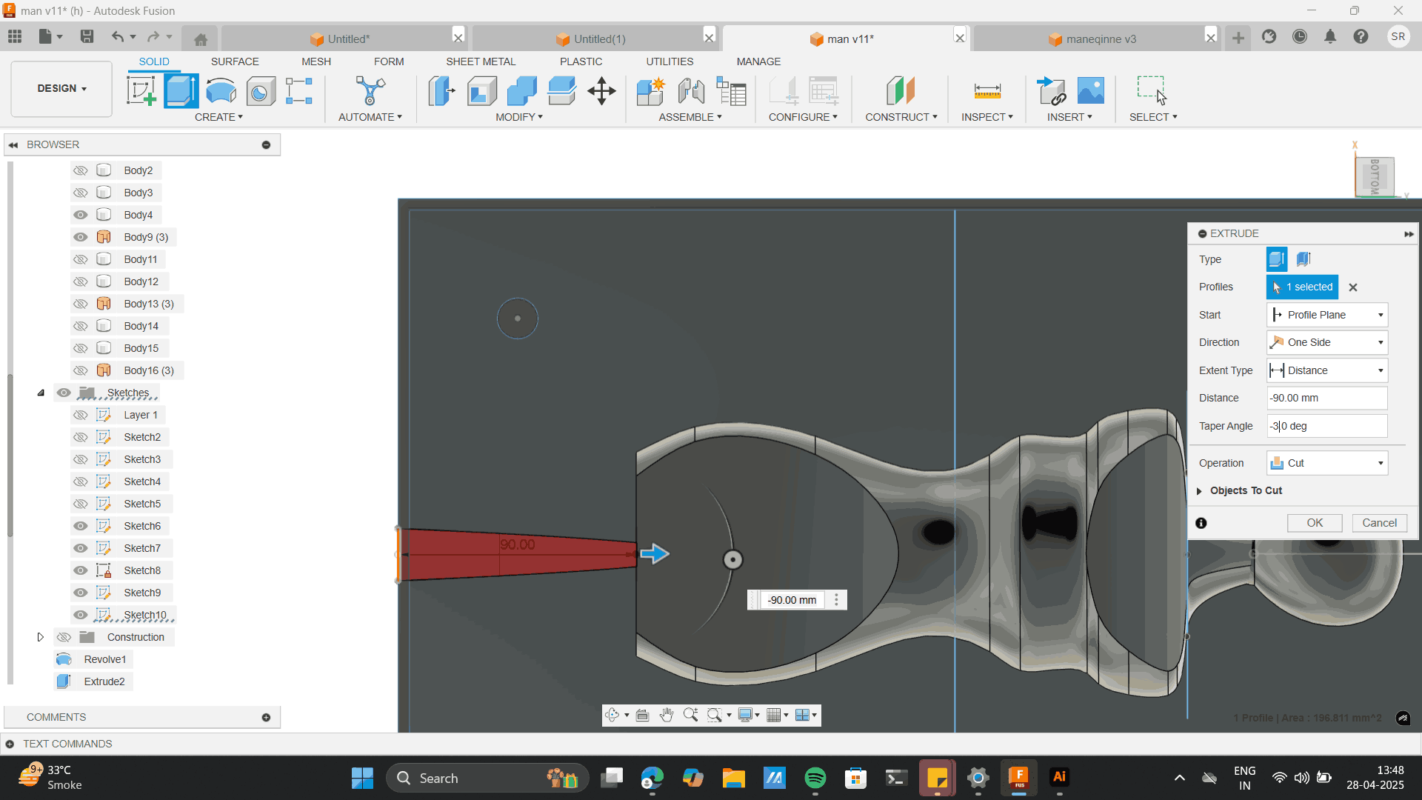Open Spotify from the taskbar
Screen dimensions: 1422x800
[815, 778]
